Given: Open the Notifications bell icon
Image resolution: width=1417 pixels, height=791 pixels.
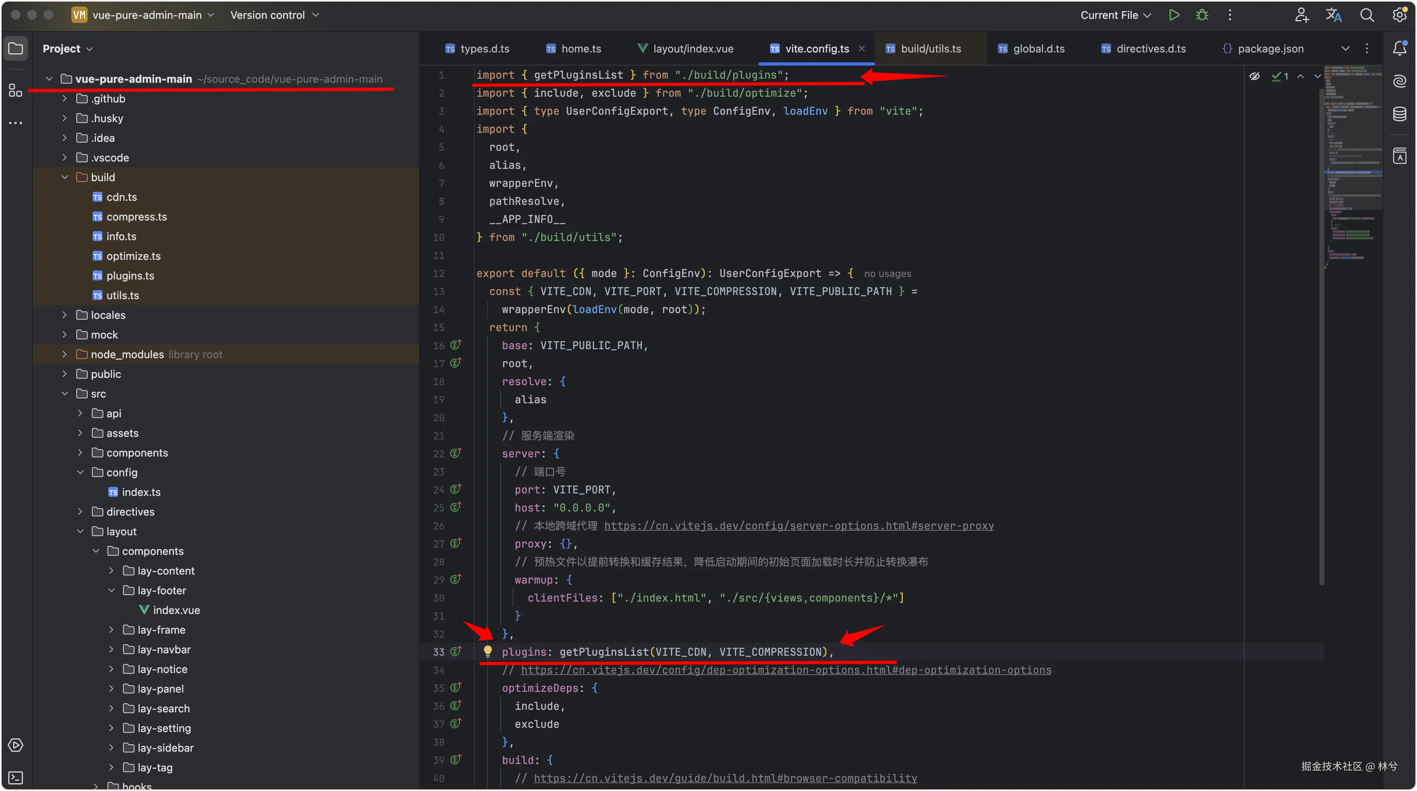Looking at the screenshot, I should [x=1399, y=48].
